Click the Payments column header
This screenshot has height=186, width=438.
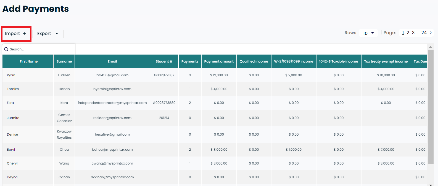tap(190, 61)
